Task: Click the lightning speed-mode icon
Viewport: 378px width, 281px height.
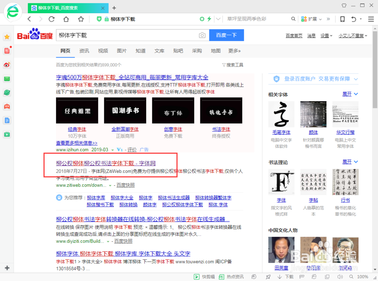Action: pyautogui.click(x=209, y=19)
